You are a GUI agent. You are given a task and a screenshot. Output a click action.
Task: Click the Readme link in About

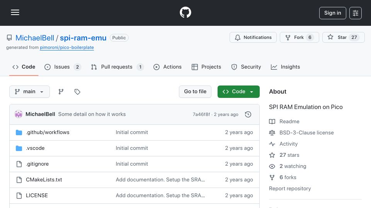[x=284, y=121]
